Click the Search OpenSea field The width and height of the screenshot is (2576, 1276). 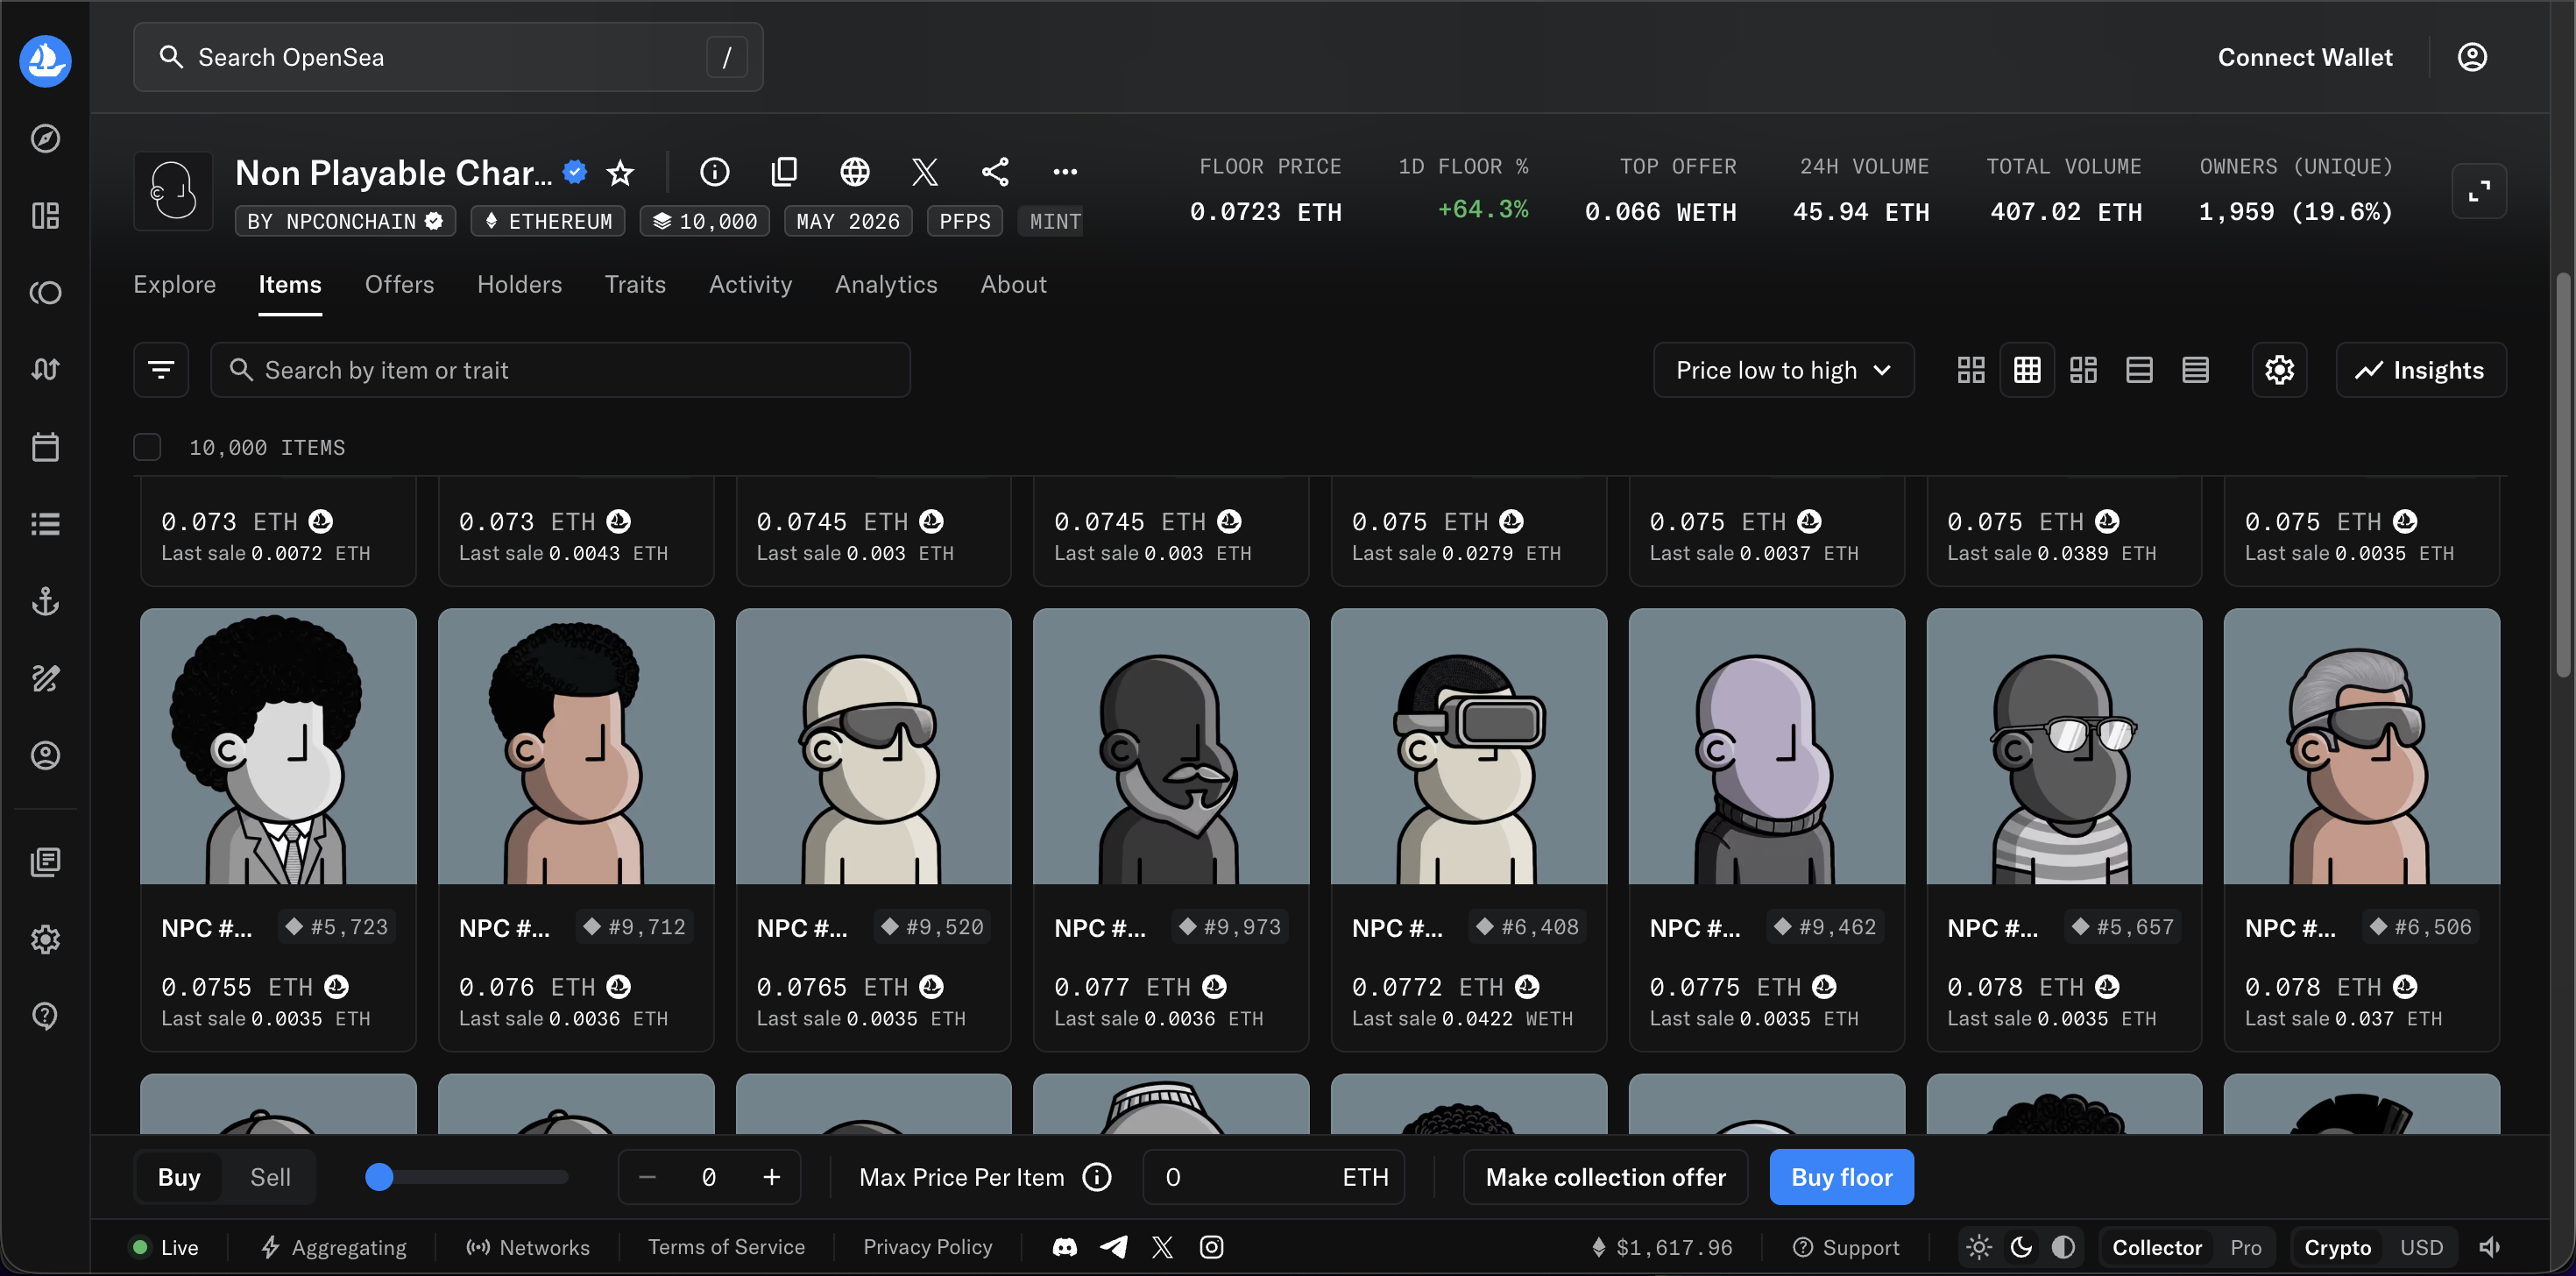click(x=448, y=57)
